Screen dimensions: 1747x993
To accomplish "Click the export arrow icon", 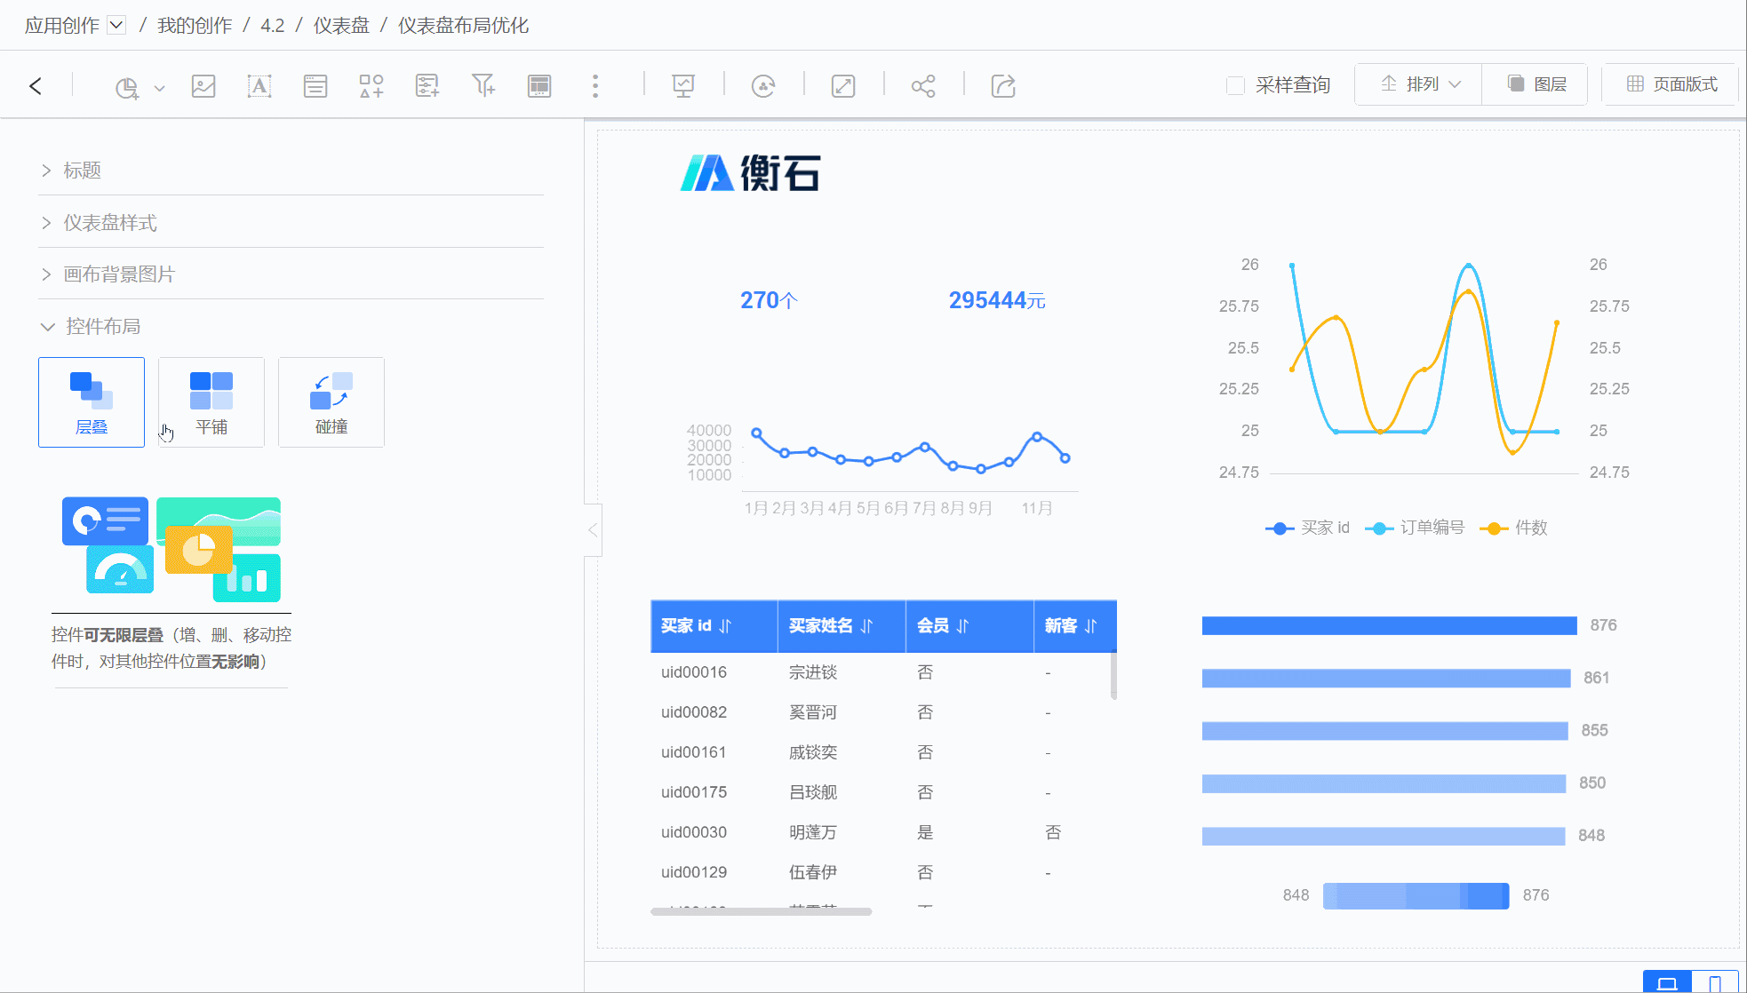I will coord(1003,86).
